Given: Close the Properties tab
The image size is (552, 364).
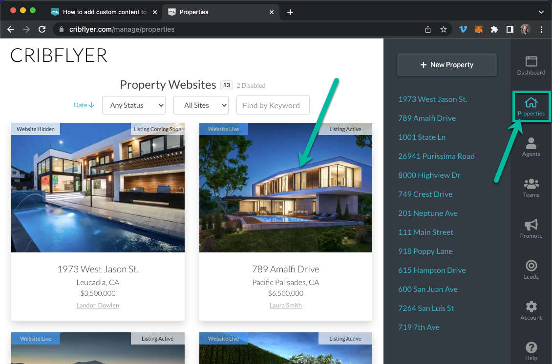Looking at the screenshot, I should coord(272,12).
